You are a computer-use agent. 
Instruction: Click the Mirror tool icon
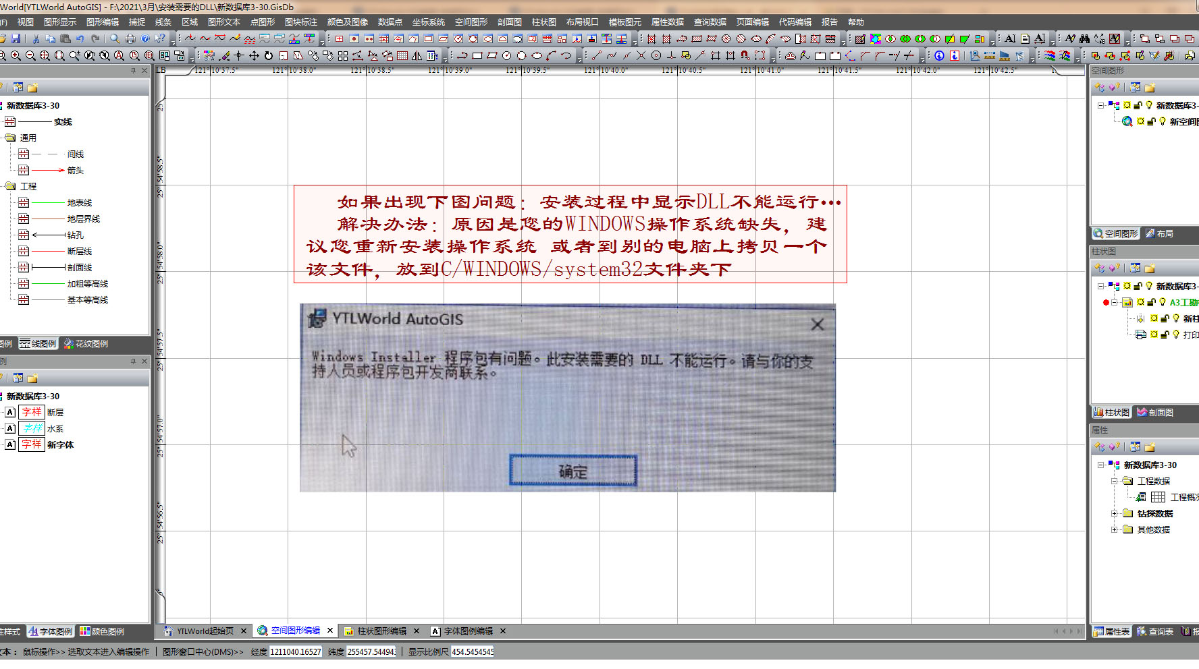pos(417,55)
